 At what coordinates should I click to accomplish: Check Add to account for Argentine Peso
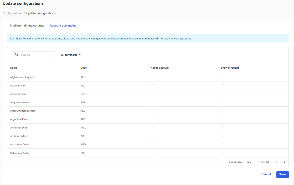pyautogui.click(x=152, y=120)
